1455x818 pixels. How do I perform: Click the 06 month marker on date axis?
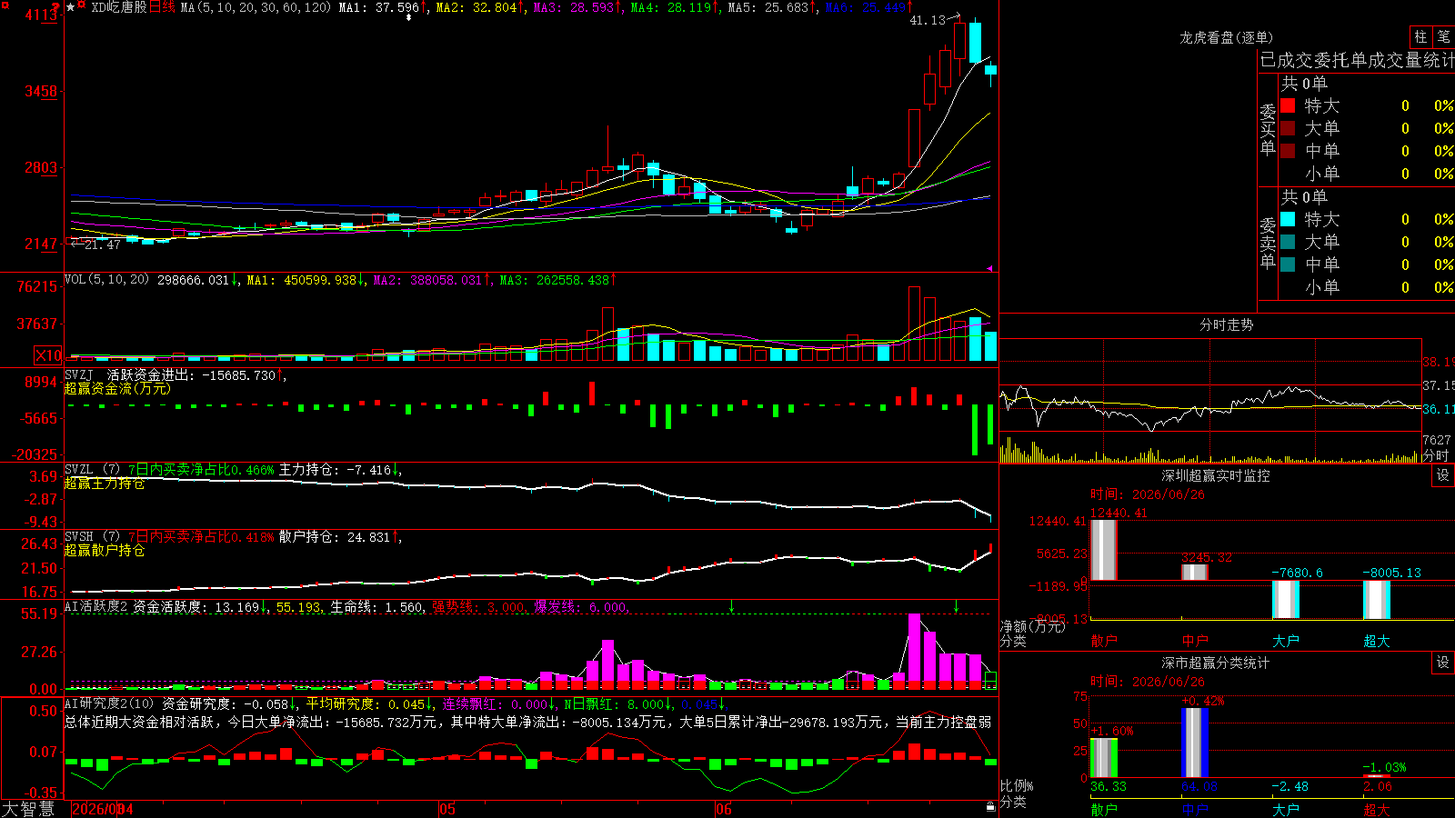[x=724, y=809]
